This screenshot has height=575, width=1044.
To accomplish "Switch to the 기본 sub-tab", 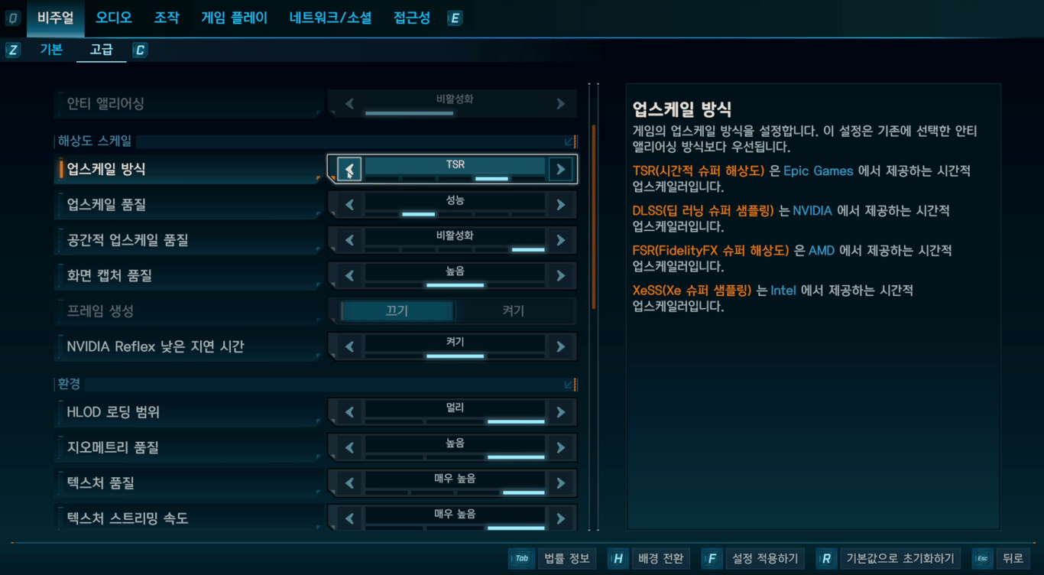I will [x=51, y=50].
